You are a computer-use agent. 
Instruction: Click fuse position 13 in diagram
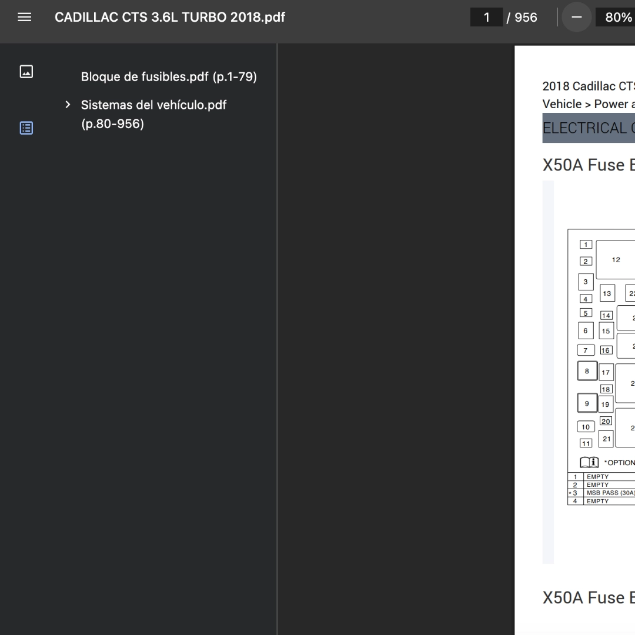607,293
